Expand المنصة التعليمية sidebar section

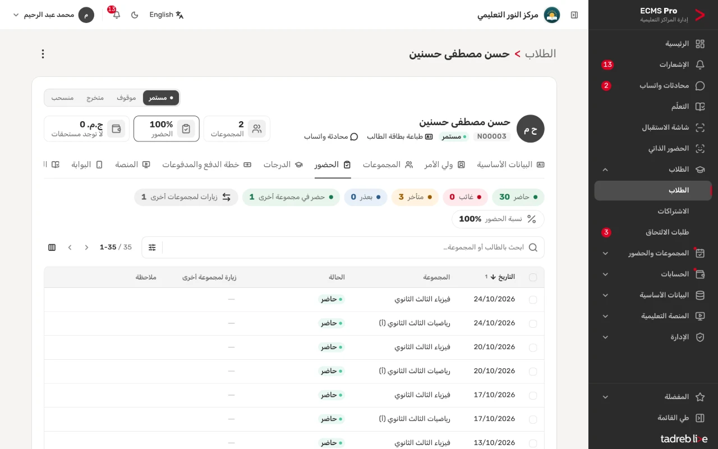pos(653,316)
